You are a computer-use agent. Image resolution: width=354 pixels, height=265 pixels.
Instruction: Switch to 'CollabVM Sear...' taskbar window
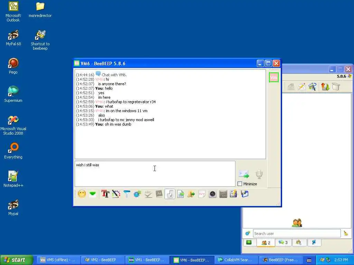click(x=236, y=260)
